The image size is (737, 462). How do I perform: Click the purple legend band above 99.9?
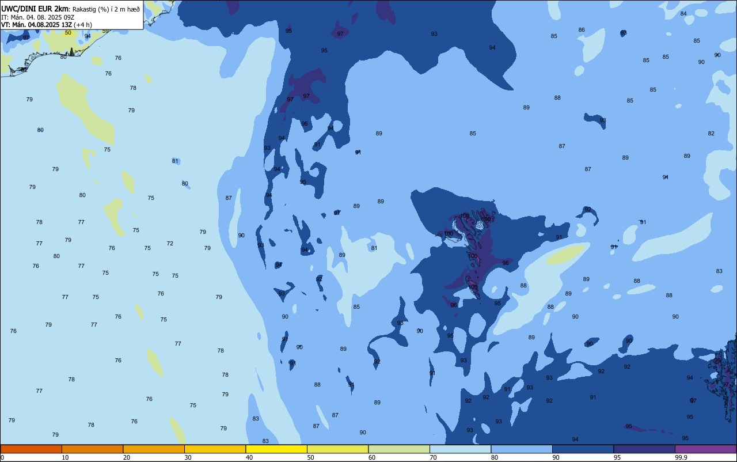705,449
